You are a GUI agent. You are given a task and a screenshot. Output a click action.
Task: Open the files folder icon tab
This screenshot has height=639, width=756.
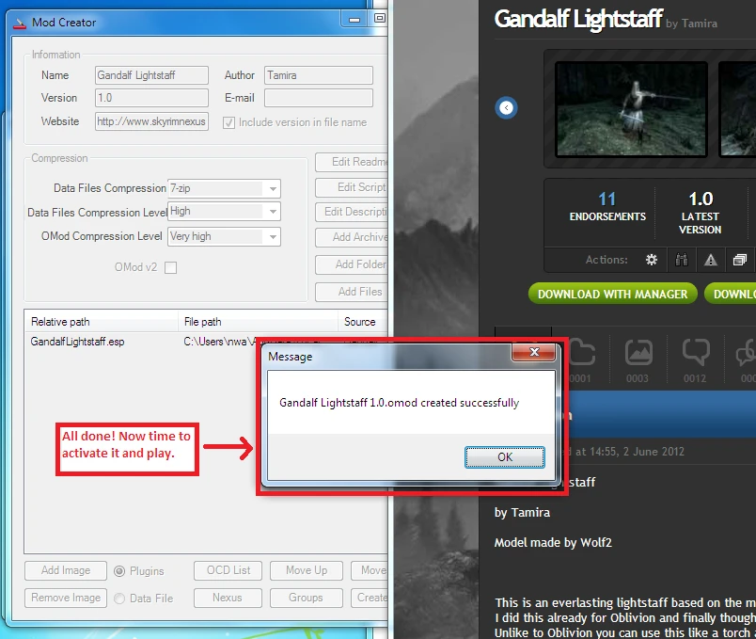[x=582, y=353]
